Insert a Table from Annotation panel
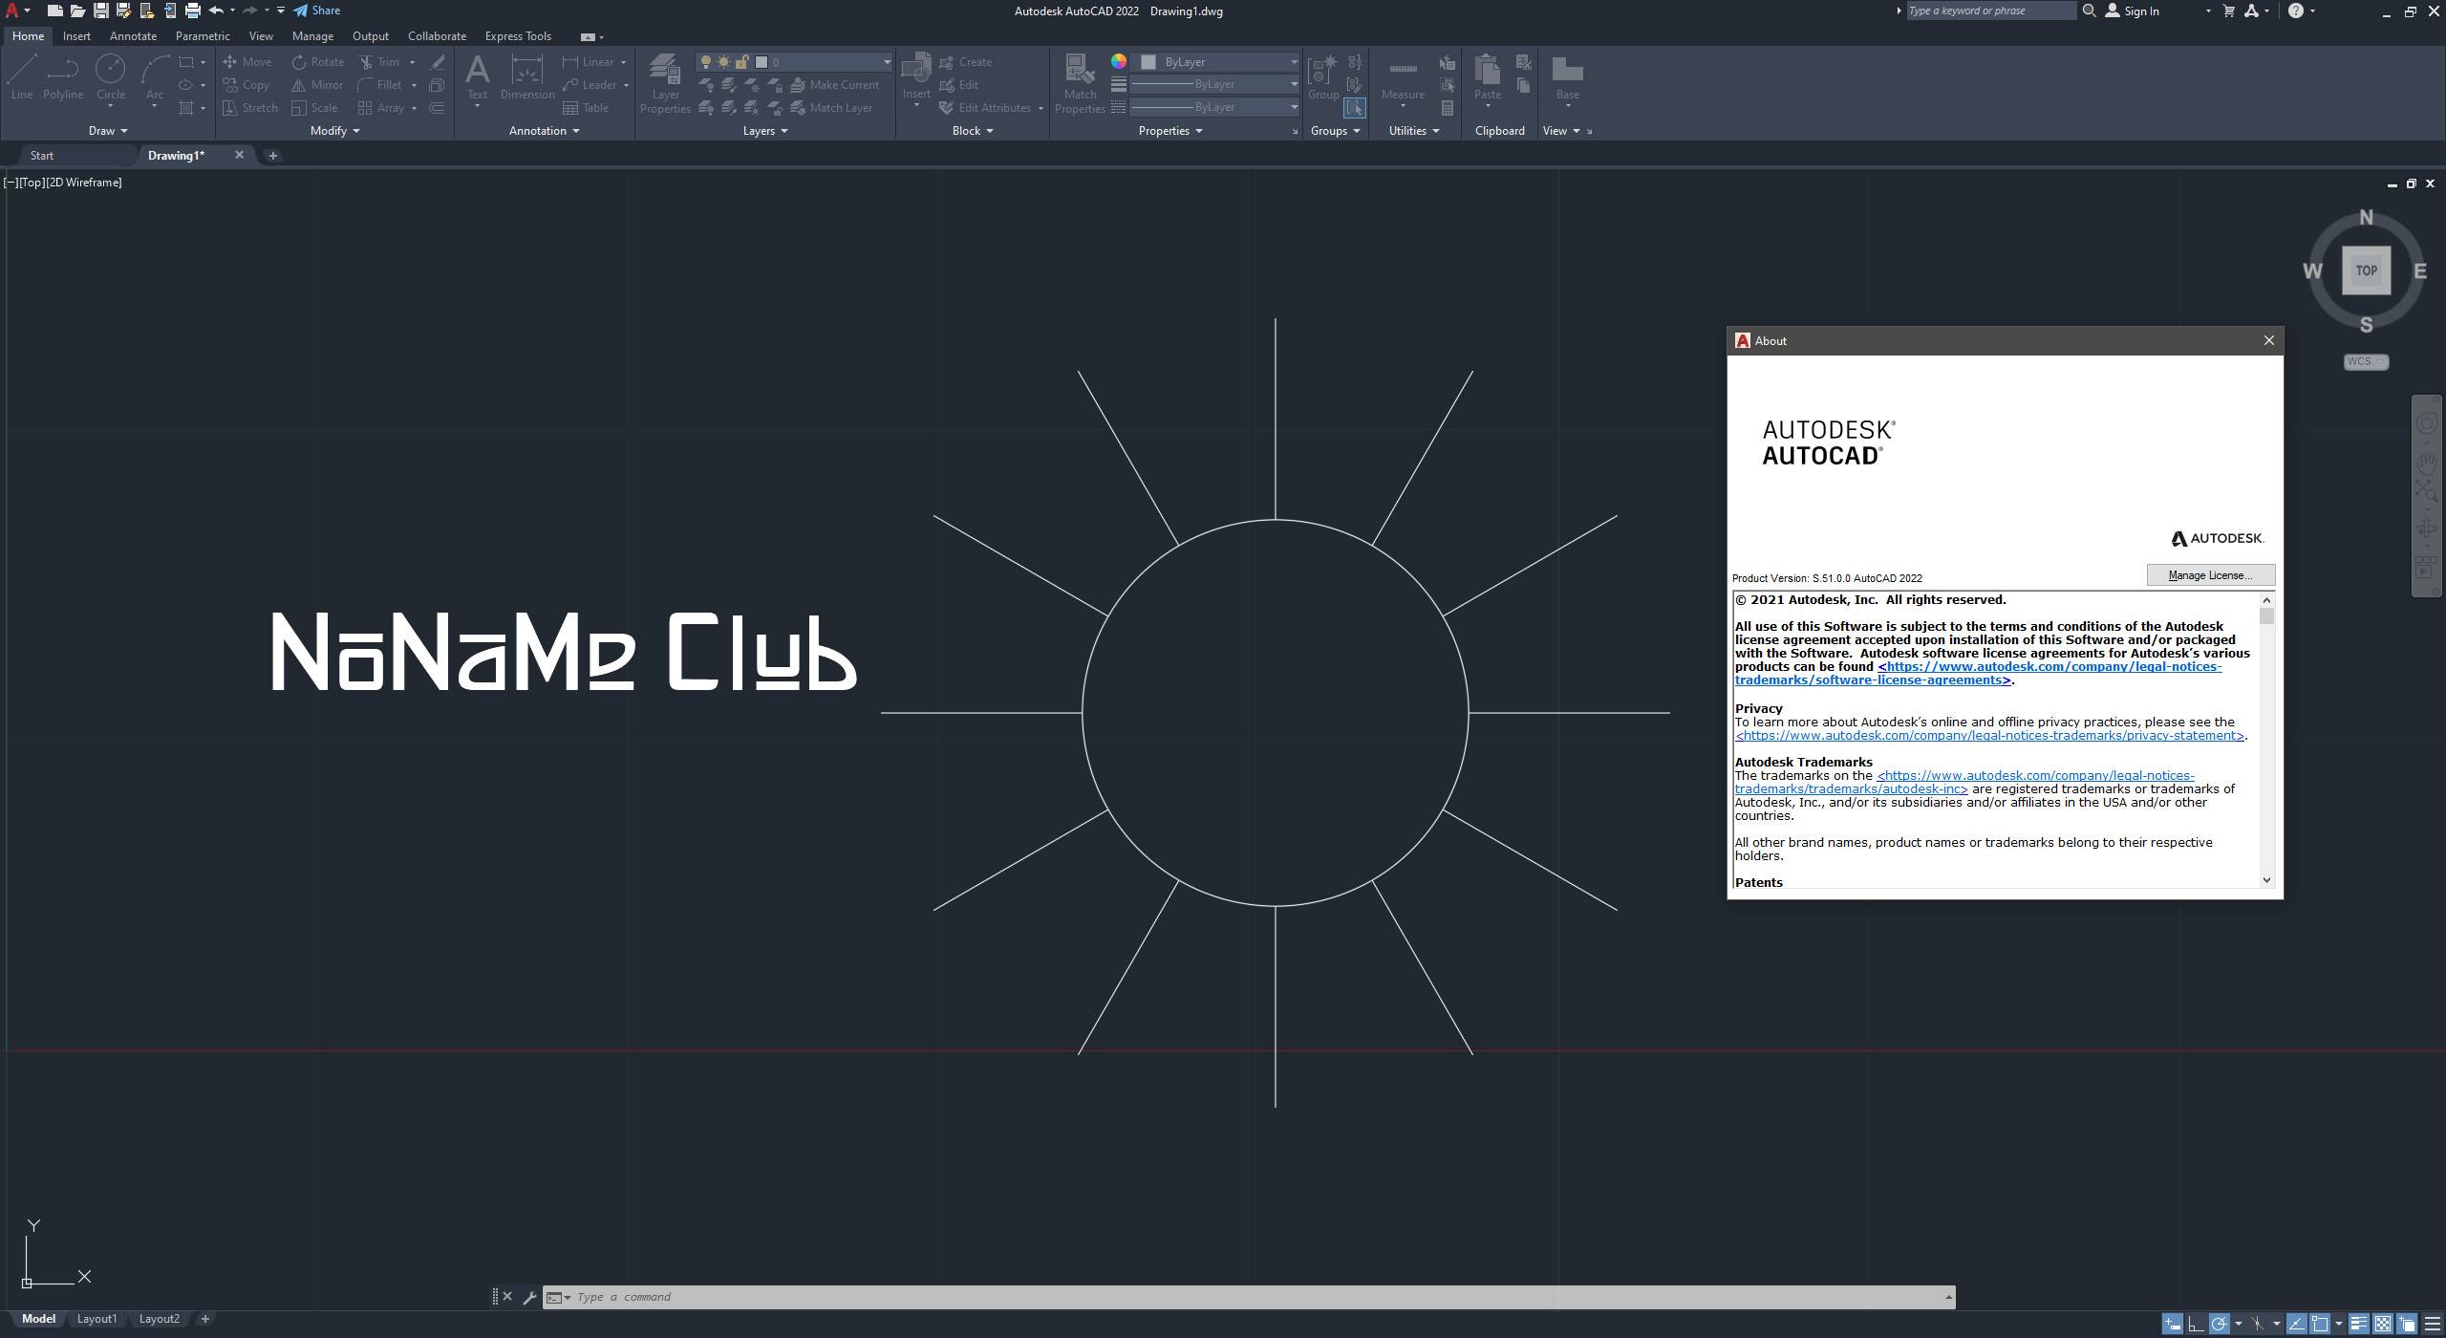The height and width of the screenshot is (1338, 2446). click(587, 108)
